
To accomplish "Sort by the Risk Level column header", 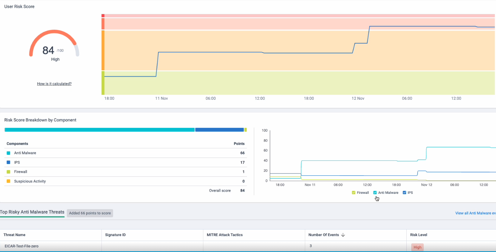I will [x=419, y=235].
